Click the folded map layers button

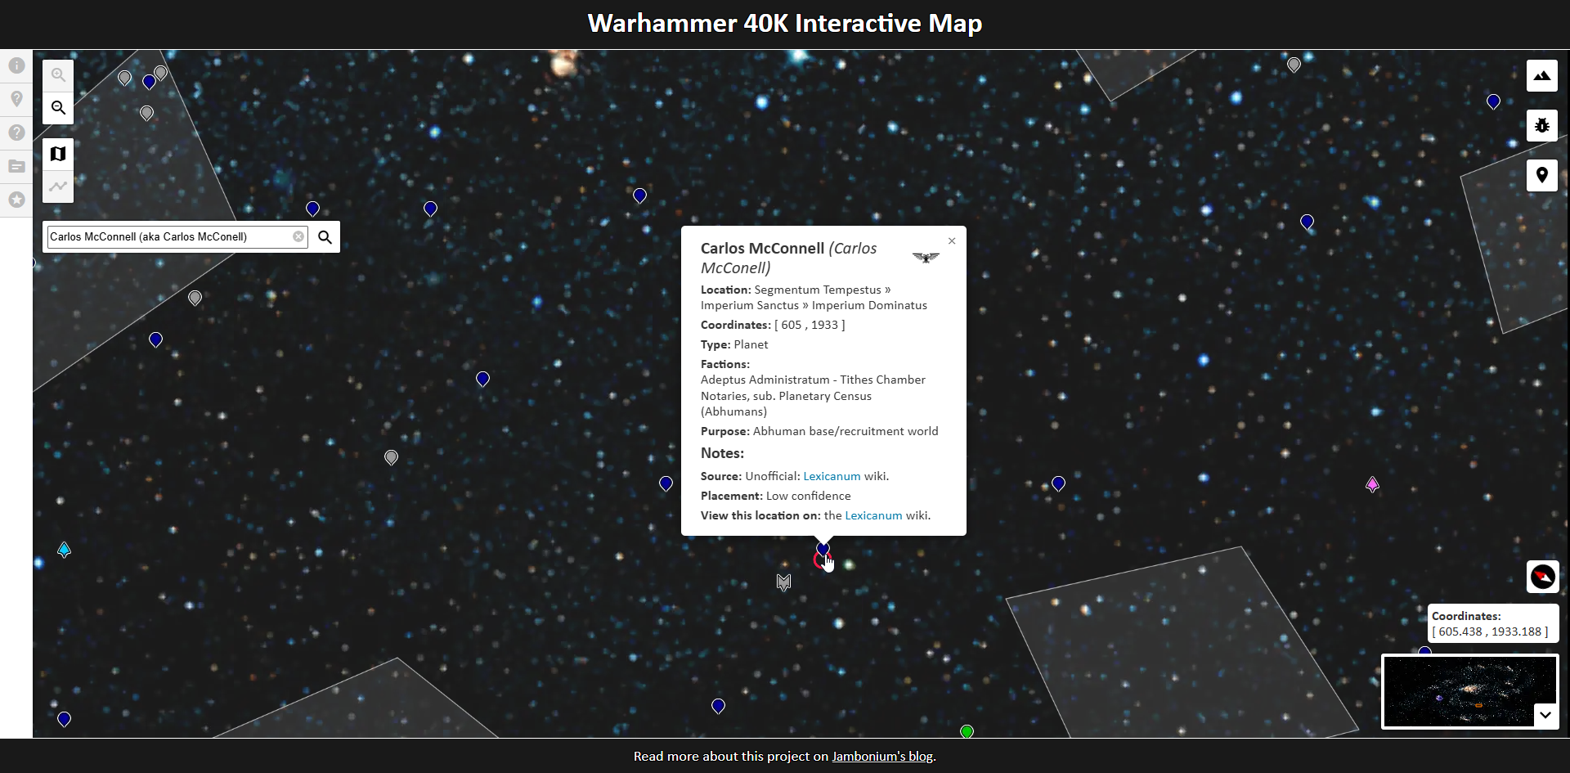tap(58, 154)
